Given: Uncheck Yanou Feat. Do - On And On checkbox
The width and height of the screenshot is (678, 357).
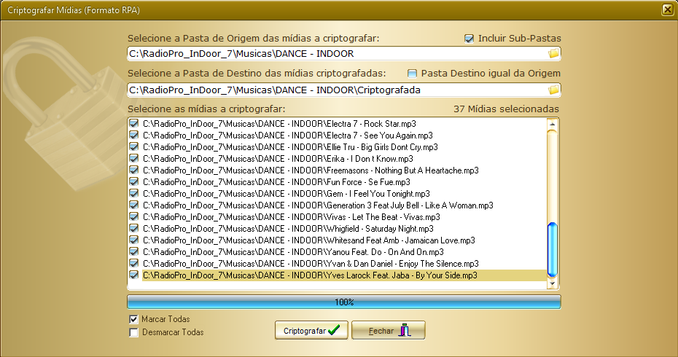Looking at the screenshot, I should pos(134,252).
